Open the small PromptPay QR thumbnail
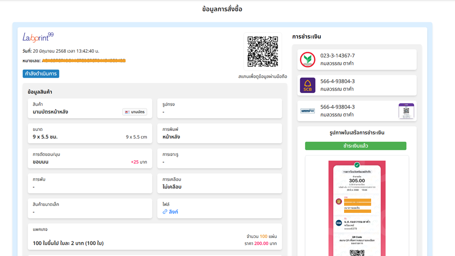 pyautogui.click(x=406, y=111)
